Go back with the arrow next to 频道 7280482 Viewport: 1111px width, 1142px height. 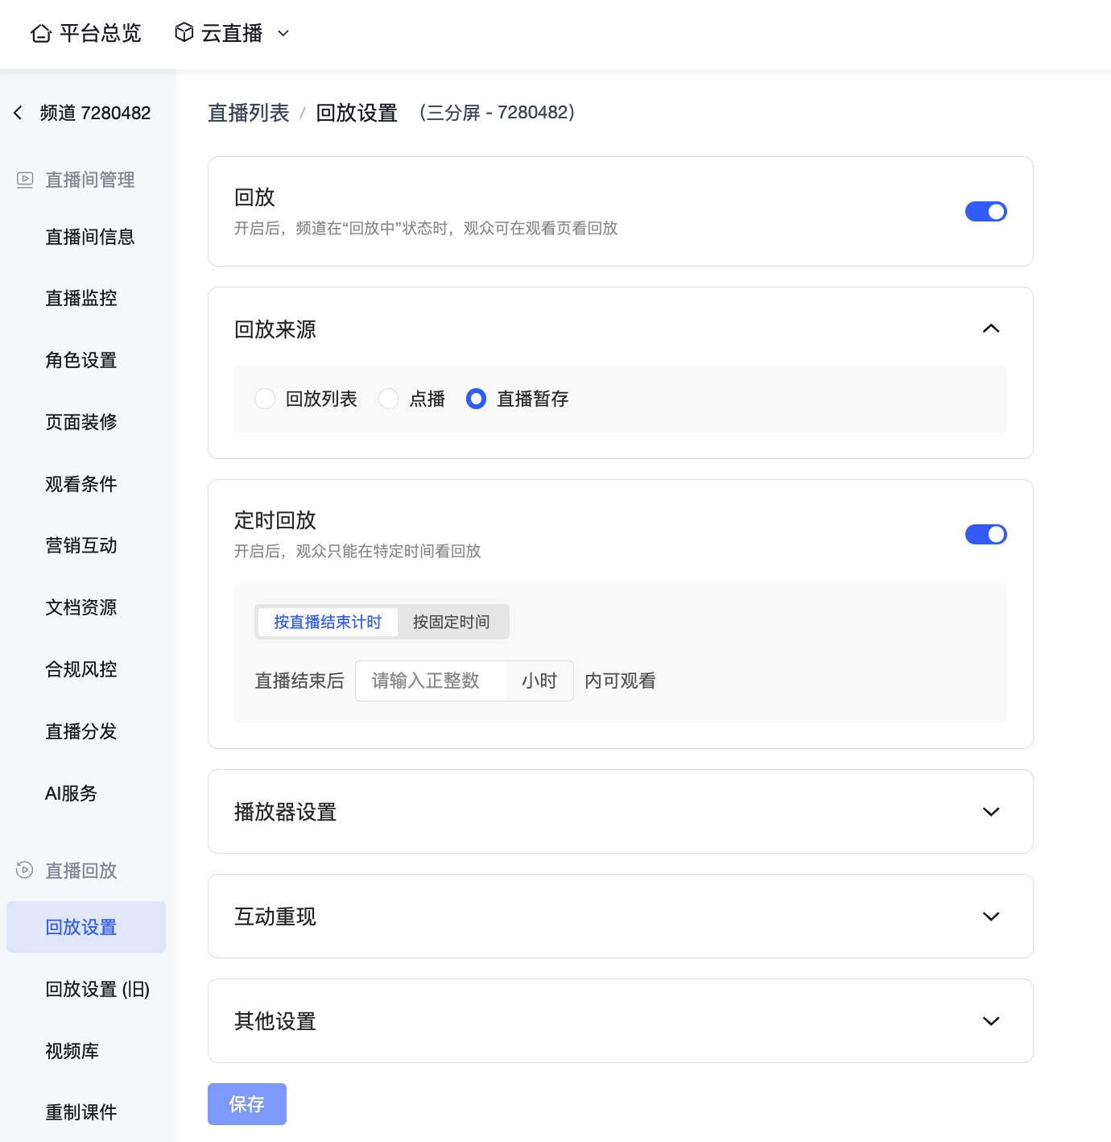[18, 113]
